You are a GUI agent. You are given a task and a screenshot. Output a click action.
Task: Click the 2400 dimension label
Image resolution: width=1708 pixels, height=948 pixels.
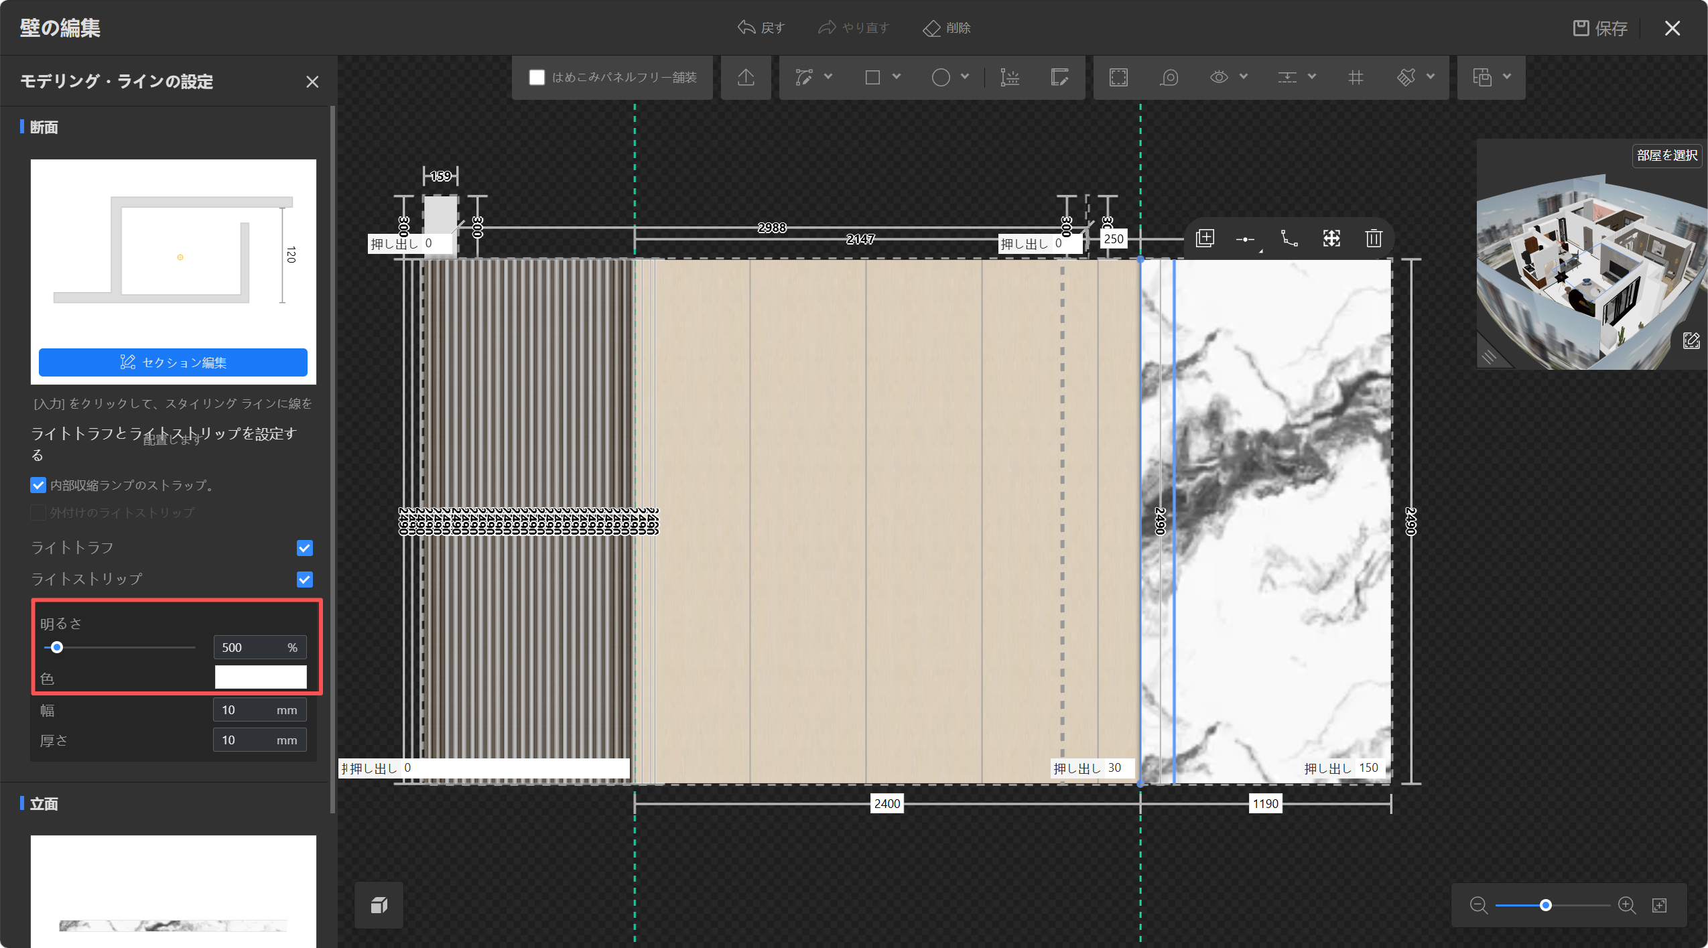click(x=886, y=804)
